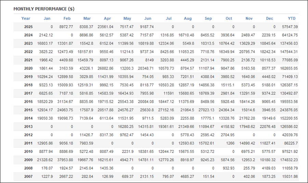Click the Feb 2009 value 37953.88
308x183 pixels.
tap(65, 160)
